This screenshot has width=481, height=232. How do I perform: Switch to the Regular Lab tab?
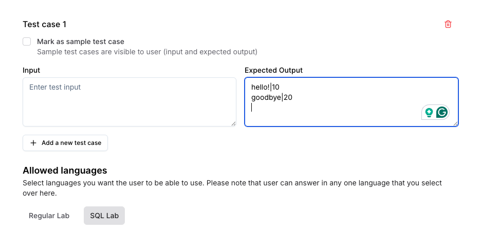(49, 216)
